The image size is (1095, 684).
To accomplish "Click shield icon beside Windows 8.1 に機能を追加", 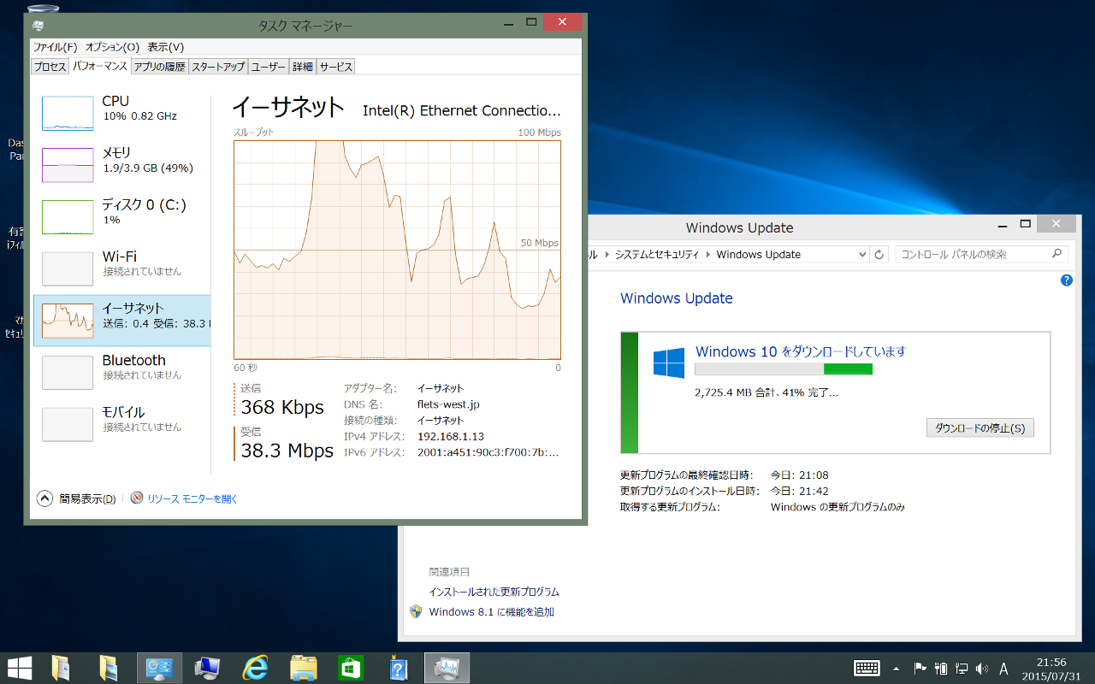I will tap(417, 611).
